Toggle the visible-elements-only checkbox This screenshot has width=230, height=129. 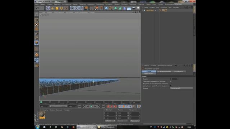[170, 83]
